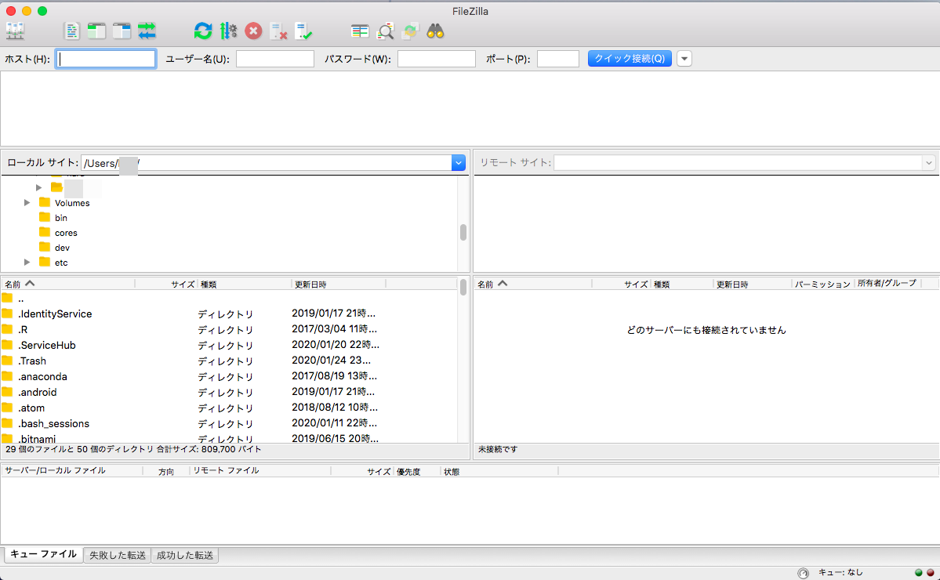Select the .Trash folder row
The image size is (940, 580).
point(229,361)
